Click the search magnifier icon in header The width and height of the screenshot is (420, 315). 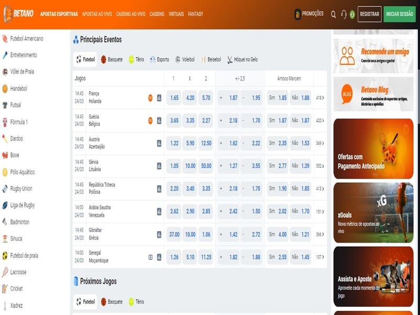(333, 15)
